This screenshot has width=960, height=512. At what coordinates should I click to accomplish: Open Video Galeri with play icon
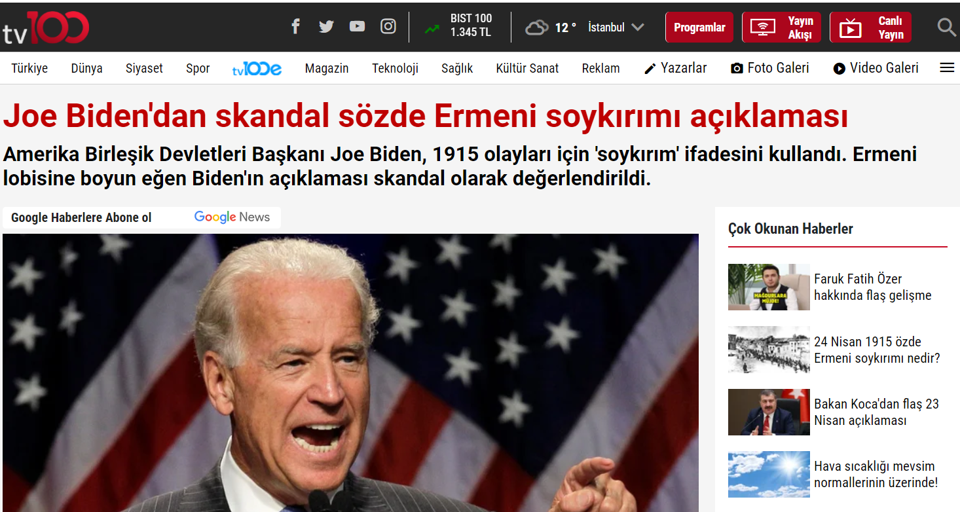pyautogui.click(x=876, y=68)
